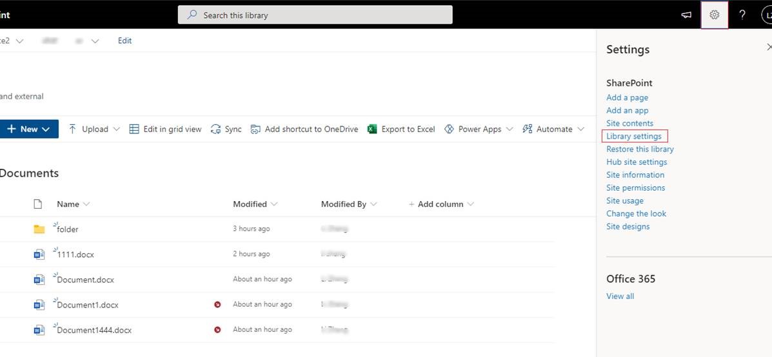Click red error icon on Document1444.docx row
Viewport: 772px width, 357px height.
(x=217, y=329)
